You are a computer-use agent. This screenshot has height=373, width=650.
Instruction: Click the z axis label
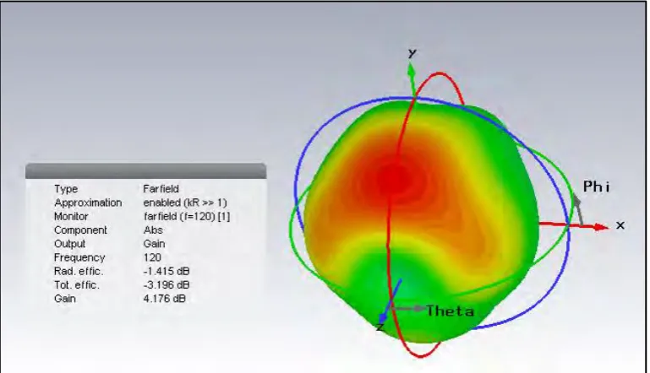(380, 327)
